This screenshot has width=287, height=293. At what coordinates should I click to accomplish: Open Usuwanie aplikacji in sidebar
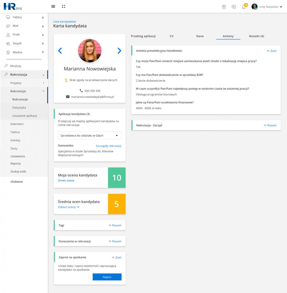[x=25, y=116]
